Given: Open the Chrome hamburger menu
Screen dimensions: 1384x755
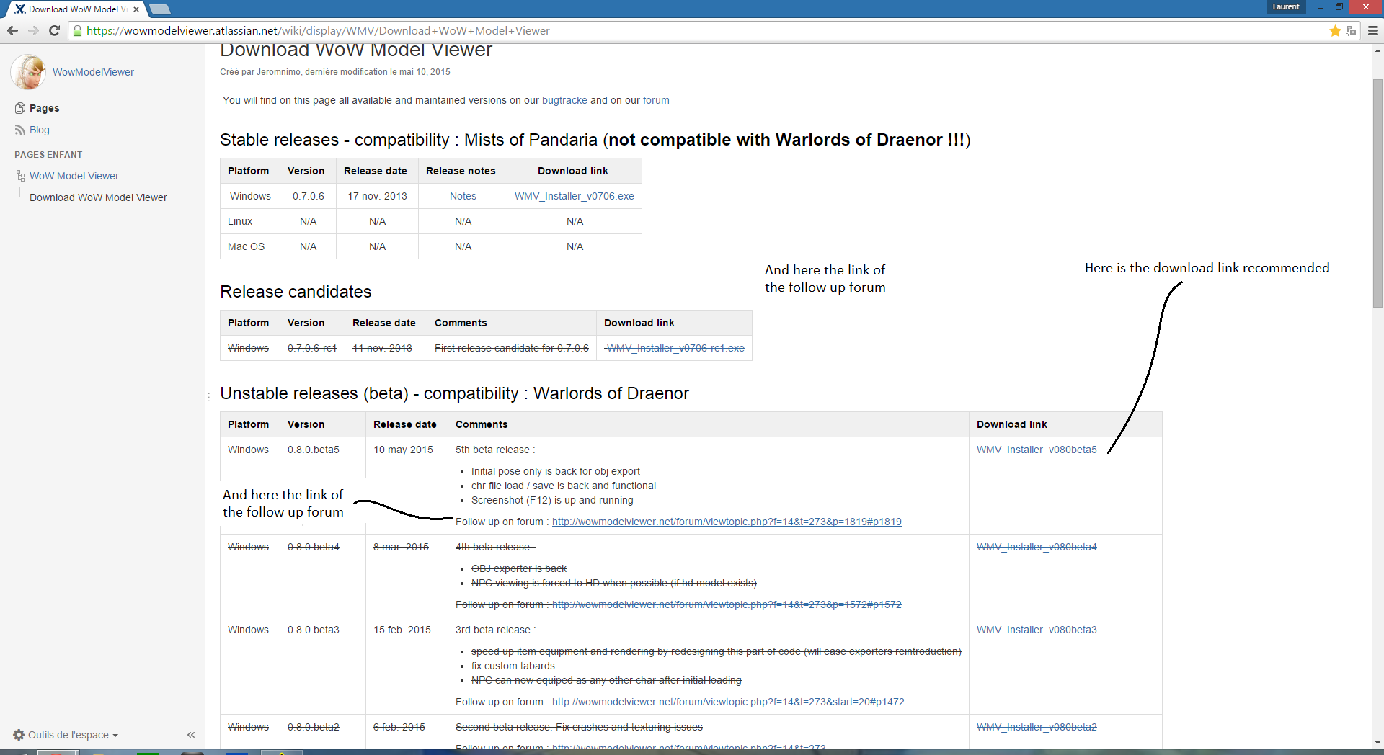Looking at the screenshot, I should [1372, 30].
